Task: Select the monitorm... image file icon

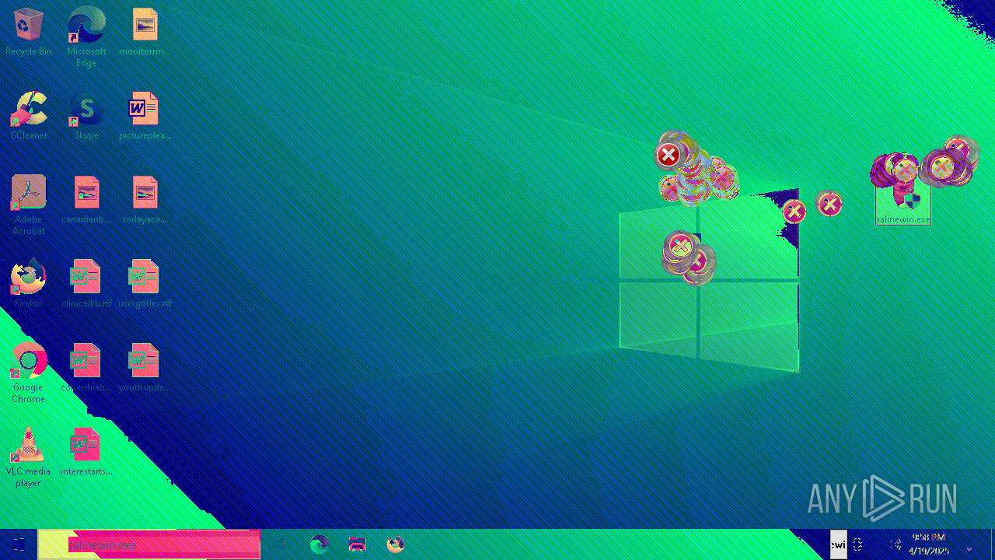Action: 145,32
